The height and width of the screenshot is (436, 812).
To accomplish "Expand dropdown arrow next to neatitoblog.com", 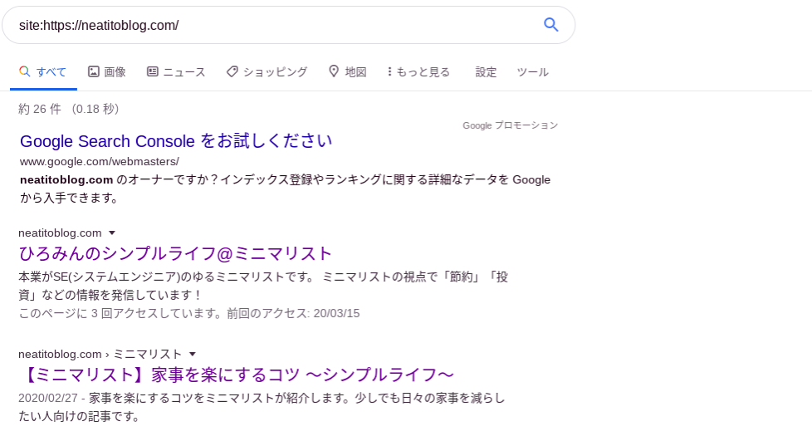I will tap(112, 233).
